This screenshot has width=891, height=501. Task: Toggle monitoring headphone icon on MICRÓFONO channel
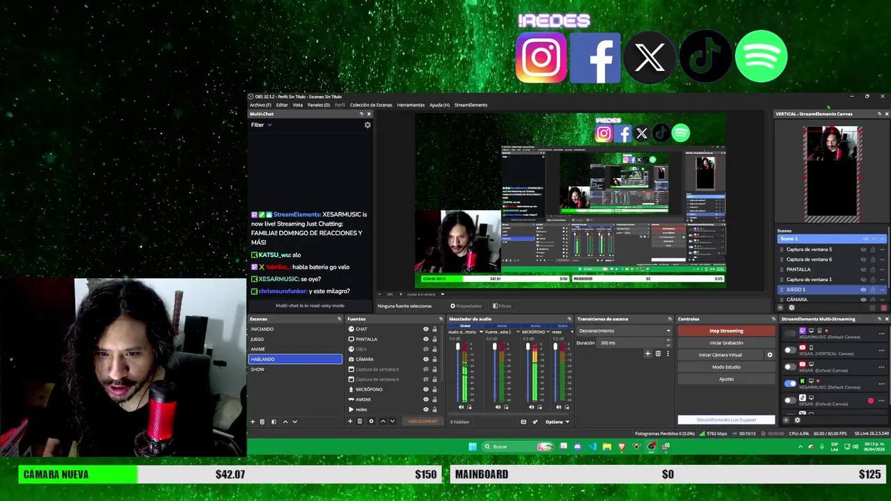[x=539, y=407]
